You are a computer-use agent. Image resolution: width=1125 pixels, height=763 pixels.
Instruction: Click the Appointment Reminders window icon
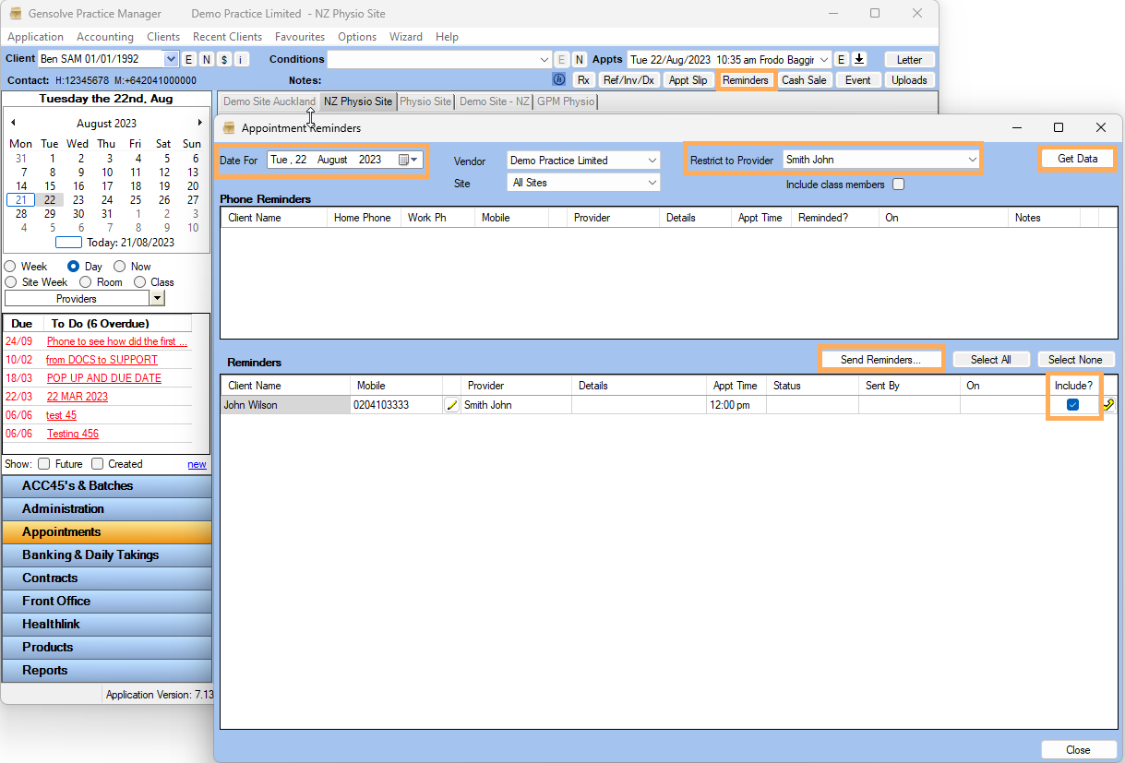click(230, 127)
